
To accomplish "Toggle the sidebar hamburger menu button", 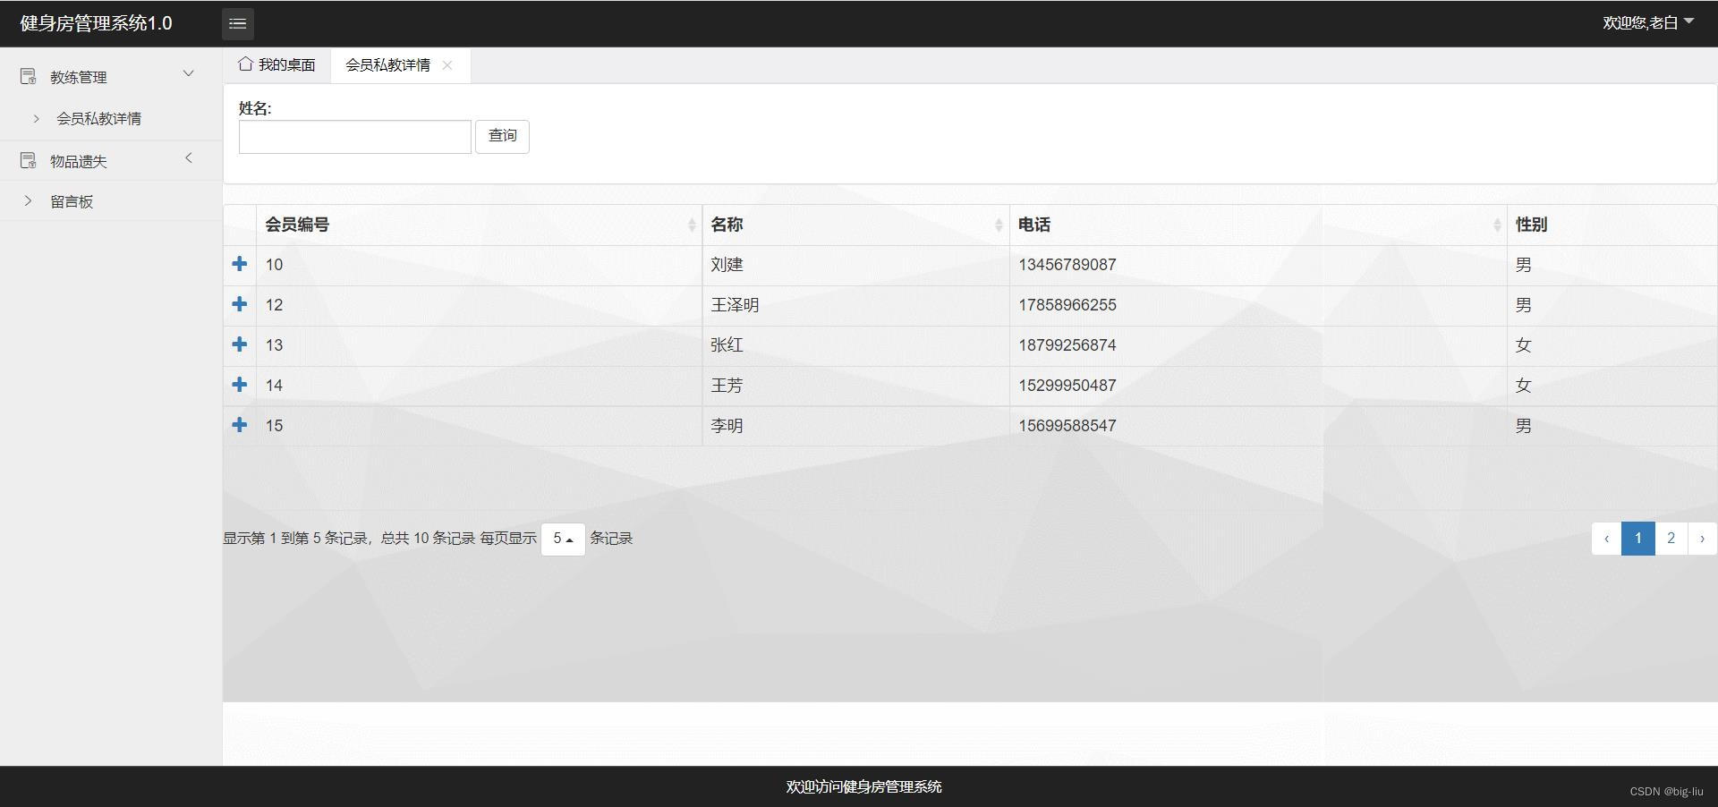I will point(238,23).
